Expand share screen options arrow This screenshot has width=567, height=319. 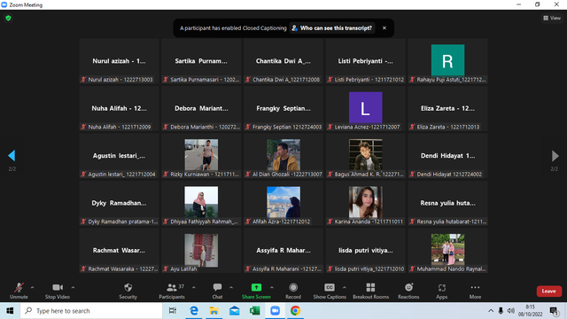tap(272, 287)
